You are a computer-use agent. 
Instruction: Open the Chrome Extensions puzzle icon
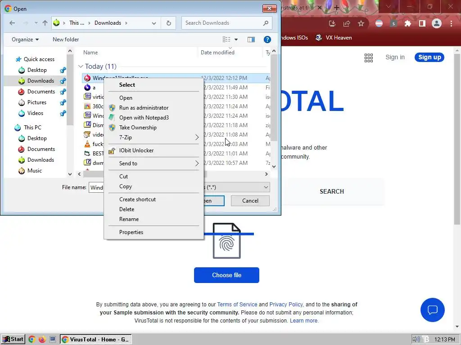408,24
